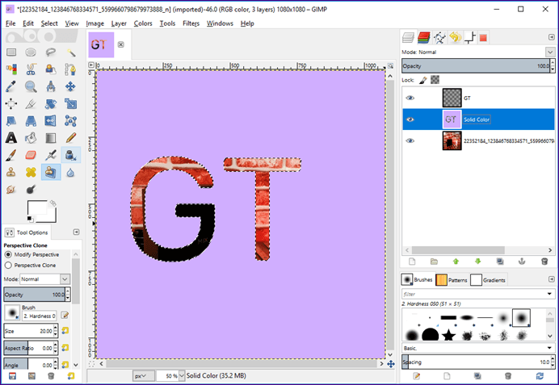Open the Colors menu

click(x=143, y=23)
